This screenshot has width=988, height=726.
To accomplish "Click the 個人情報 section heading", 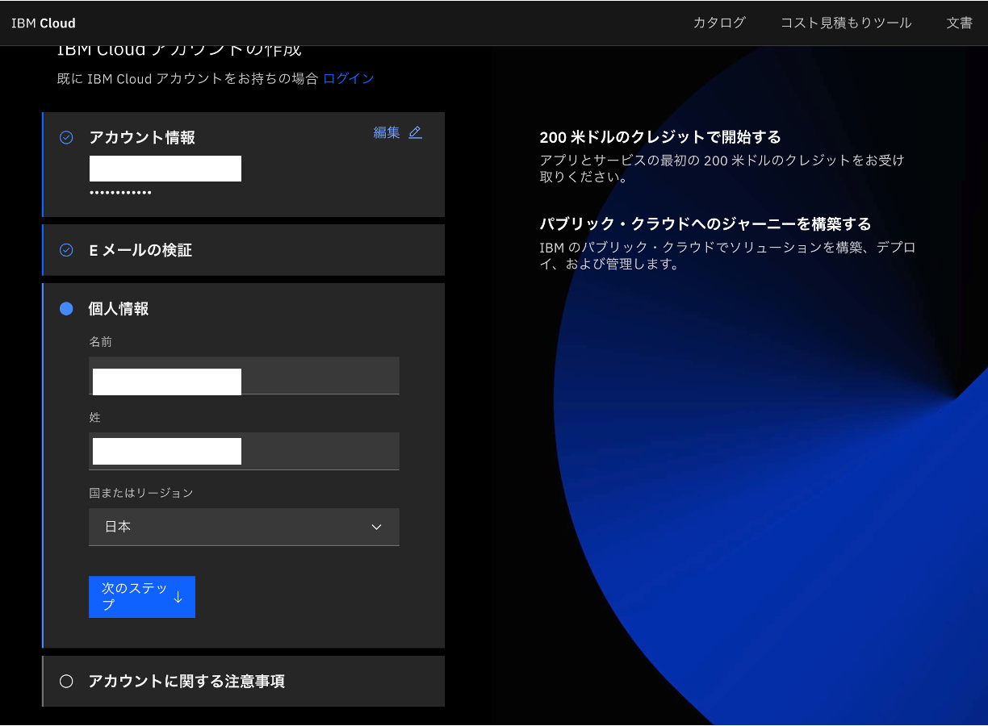I will (119, 309).
